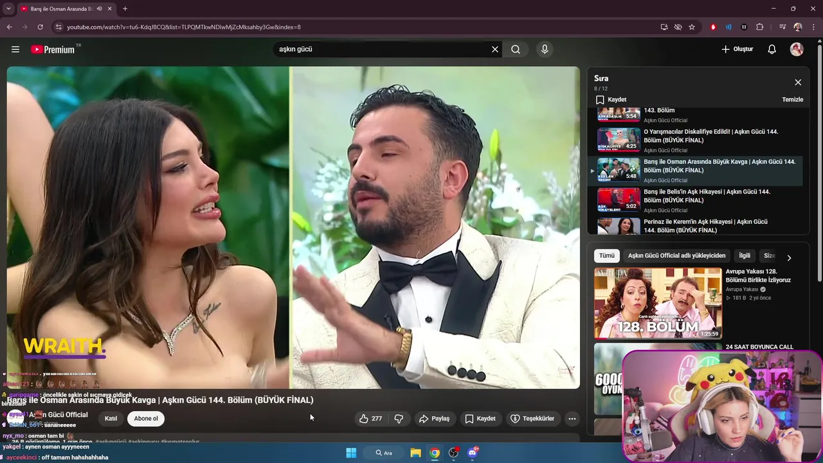Like the video with thumbs up
Viewport: 823px width, 463px height.
[371, 419]
